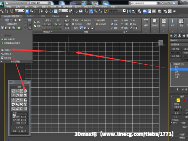Viewport: 188px width, 141px height.
Task: Click the Mirror tool icon
Action: (x=129, y=11)
